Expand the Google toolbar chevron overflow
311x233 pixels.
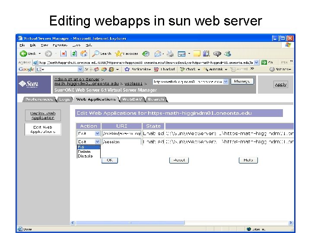(x=252, y=69)
